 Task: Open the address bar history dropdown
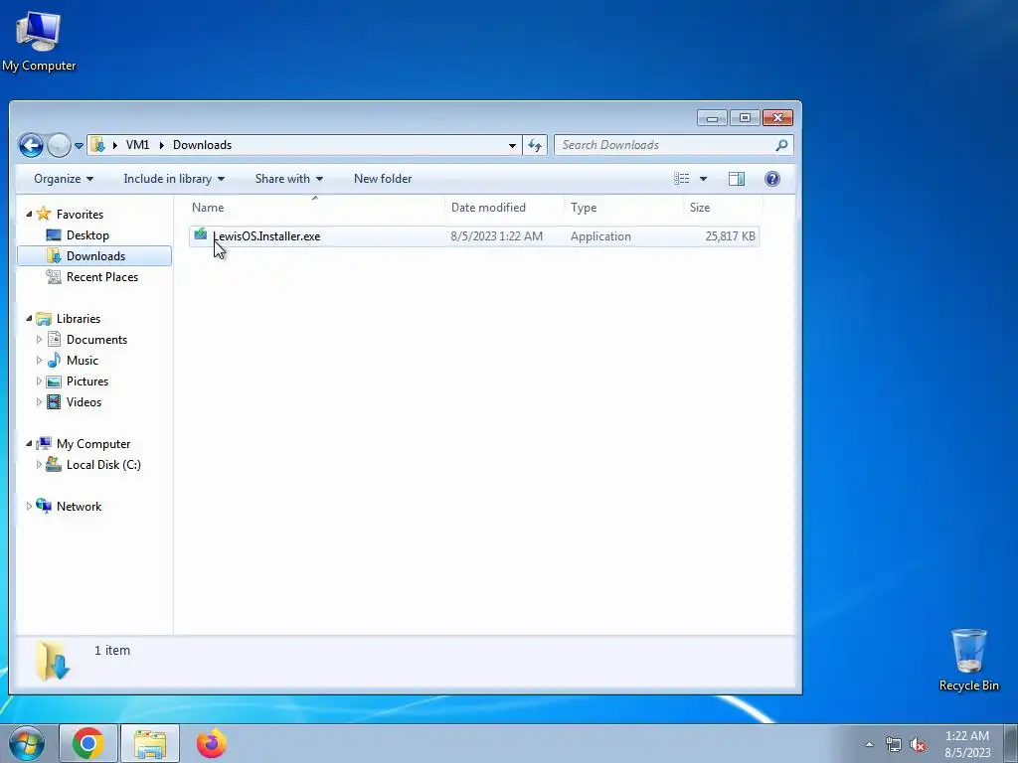click(512, 145)
